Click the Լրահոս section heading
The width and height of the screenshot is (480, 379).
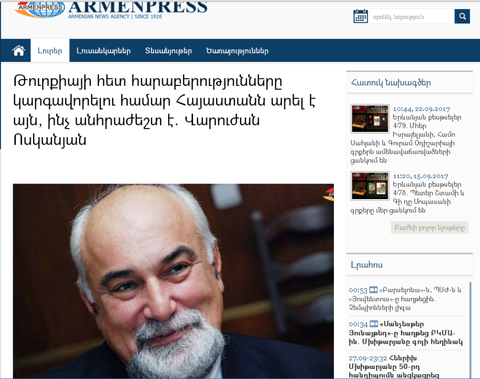click(366, 265)
